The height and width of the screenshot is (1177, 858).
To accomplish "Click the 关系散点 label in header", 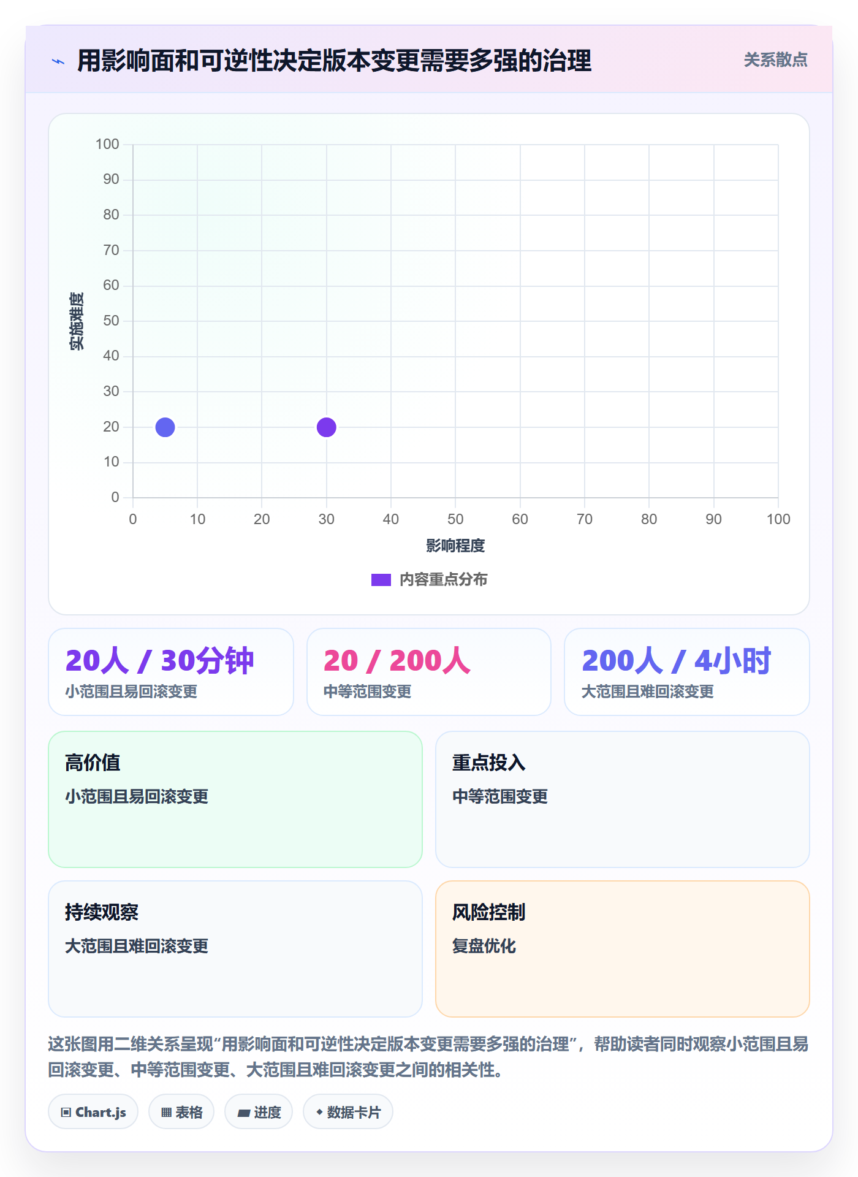I will pos(775,60).
